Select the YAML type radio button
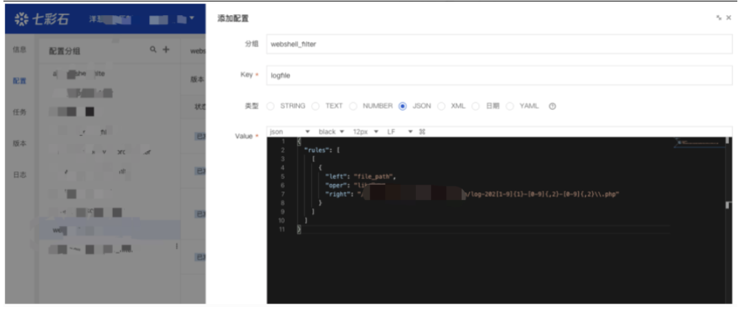Image resolution: width=738 pixels, height=309 pixels. (x=510, y=106)
